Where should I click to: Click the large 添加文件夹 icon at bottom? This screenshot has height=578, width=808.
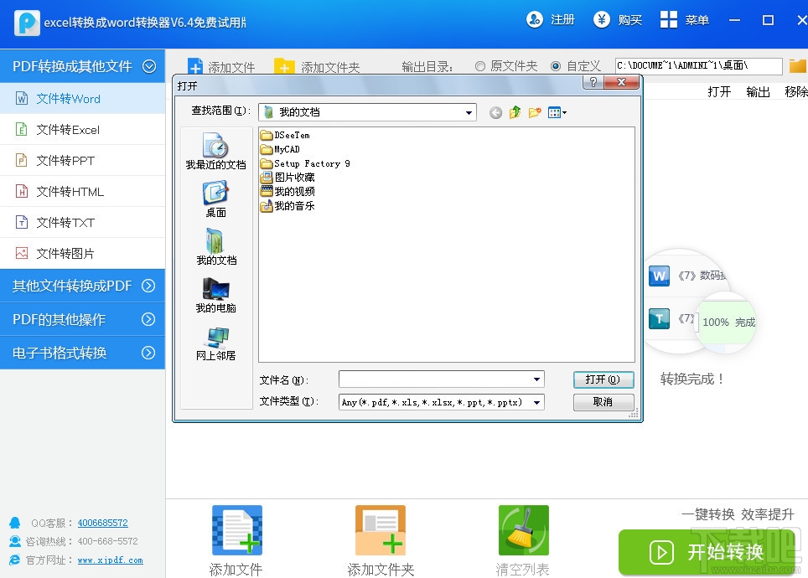click(381, 529)
